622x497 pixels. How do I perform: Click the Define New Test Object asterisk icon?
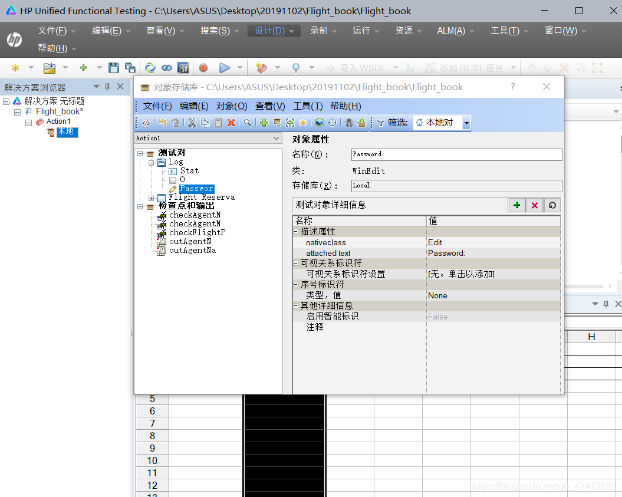pos(303,123)
